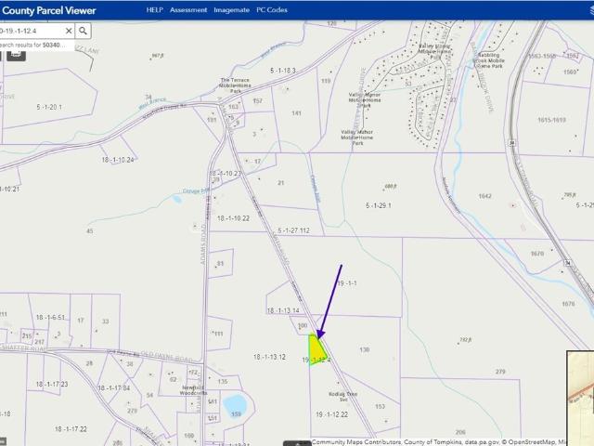Click parcel label 18.-1-17.22

(71, 429)
